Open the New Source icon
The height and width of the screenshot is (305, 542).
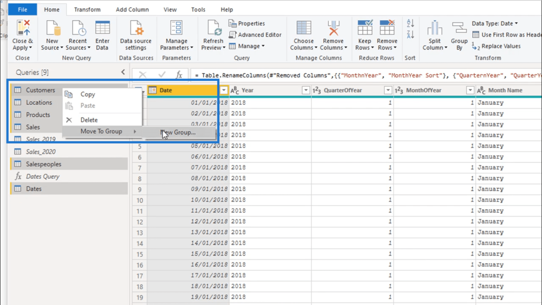(53, 28)
